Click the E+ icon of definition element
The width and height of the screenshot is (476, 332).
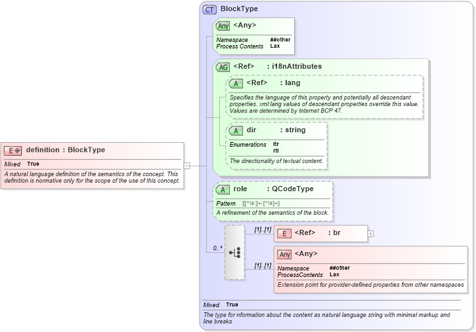point(12,151)
